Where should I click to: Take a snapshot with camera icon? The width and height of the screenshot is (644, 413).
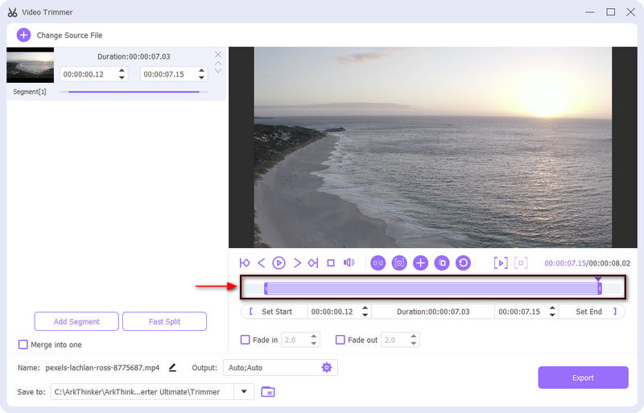click(398, 263)
